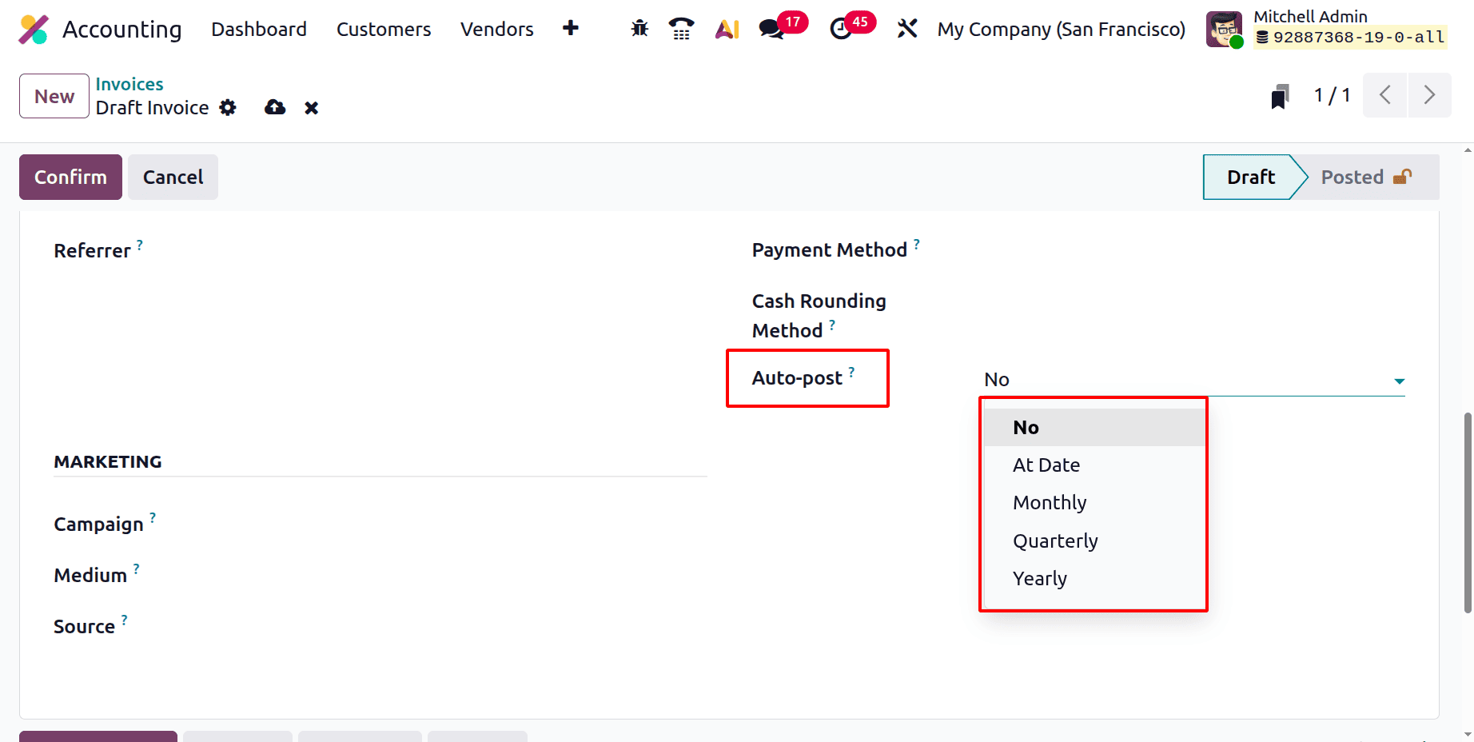Switch the status ribbon to Posted
The width and height of the screenshot is (1474, 742).
pyautogui.click(x=1353, y=177)
